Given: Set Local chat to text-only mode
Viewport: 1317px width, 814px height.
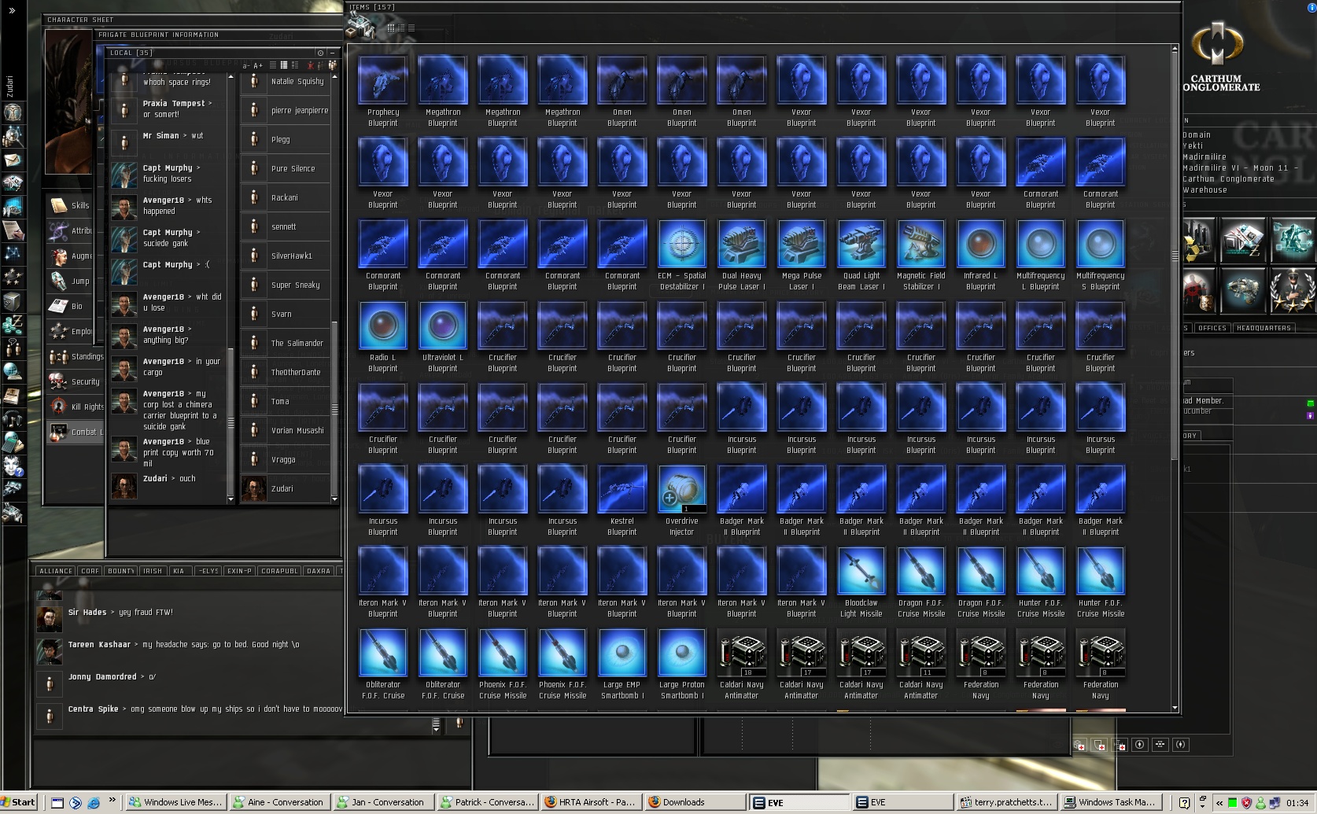Looking at the screenshot, I should pos(273,65).
